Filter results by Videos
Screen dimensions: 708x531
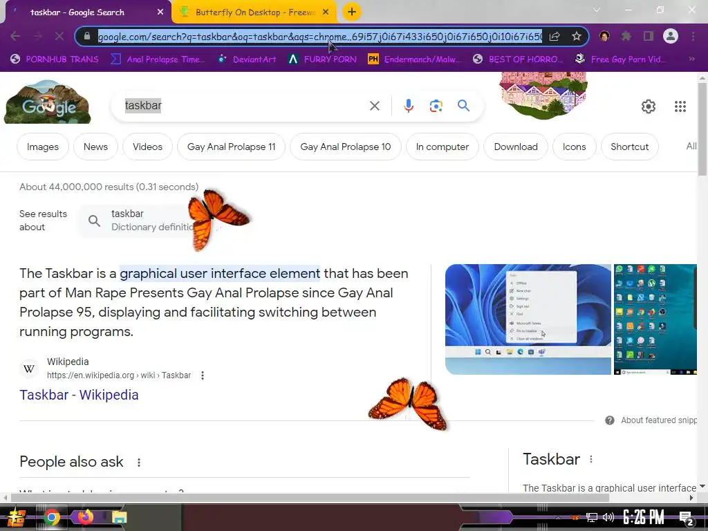point(148,147)
